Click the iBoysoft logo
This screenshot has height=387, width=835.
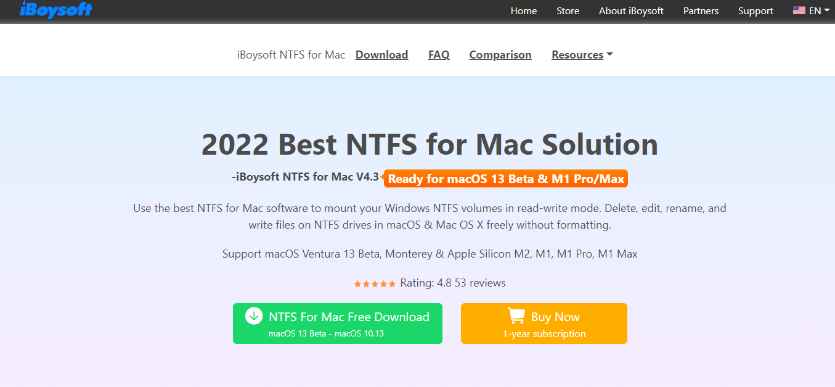click(55, 10)
